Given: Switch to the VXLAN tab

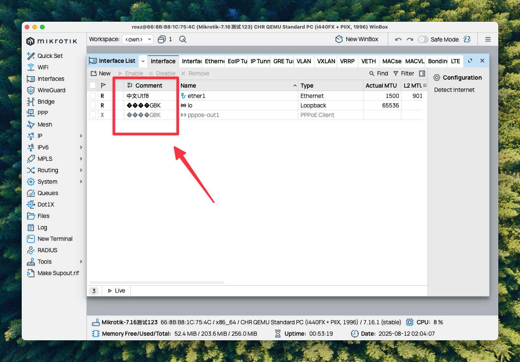Looking at the screenshot, I should tap(326, 61).
